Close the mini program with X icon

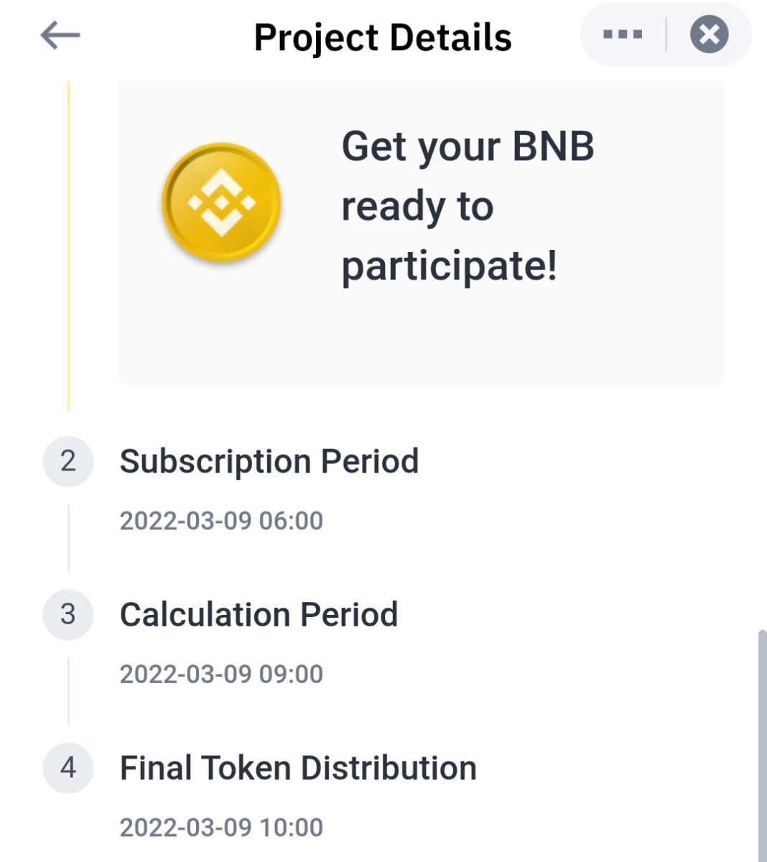coord(710,34)
